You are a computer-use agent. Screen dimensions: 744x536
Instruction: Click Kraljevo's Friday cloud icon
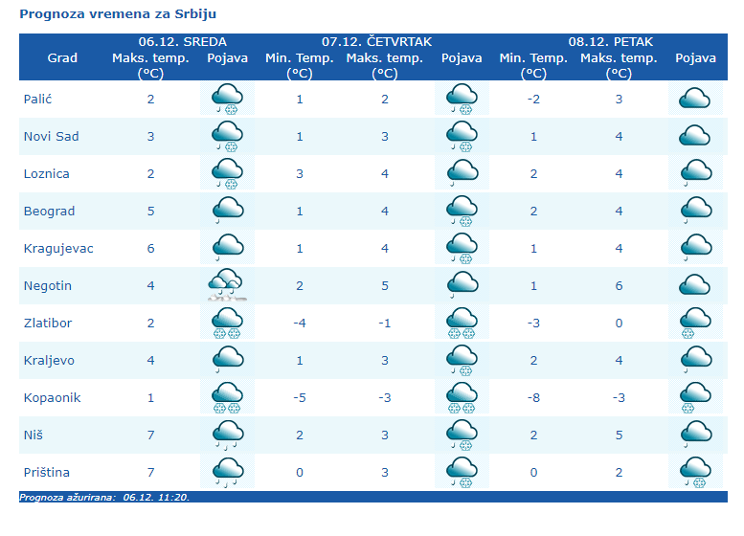695,360
